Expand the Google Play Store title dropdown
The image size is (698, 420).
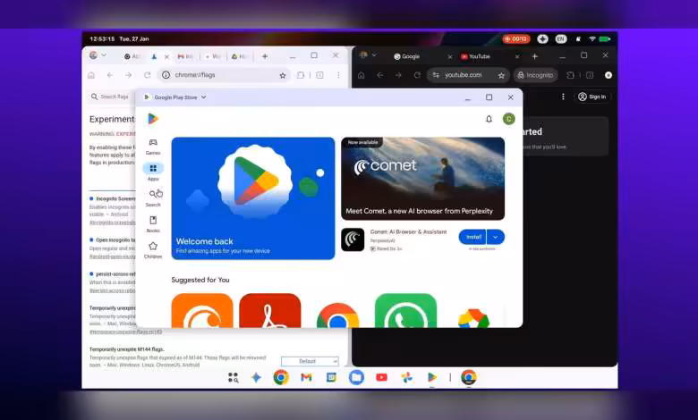(203, 97)
